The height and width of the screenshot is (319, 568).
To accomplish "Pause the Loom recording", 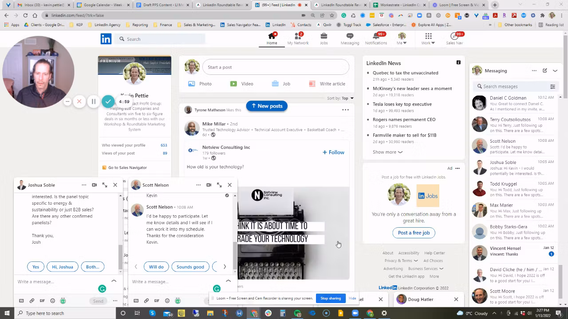I will tap(94, 101).
